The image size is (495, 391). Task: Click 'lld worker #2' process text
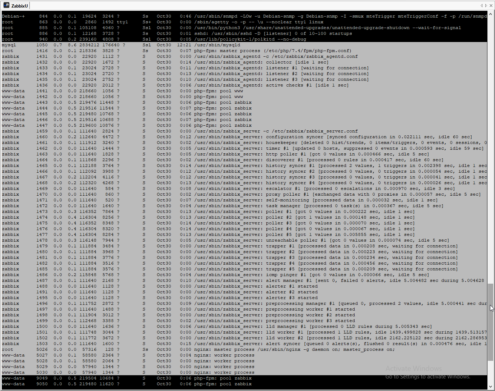pos(285,338)
